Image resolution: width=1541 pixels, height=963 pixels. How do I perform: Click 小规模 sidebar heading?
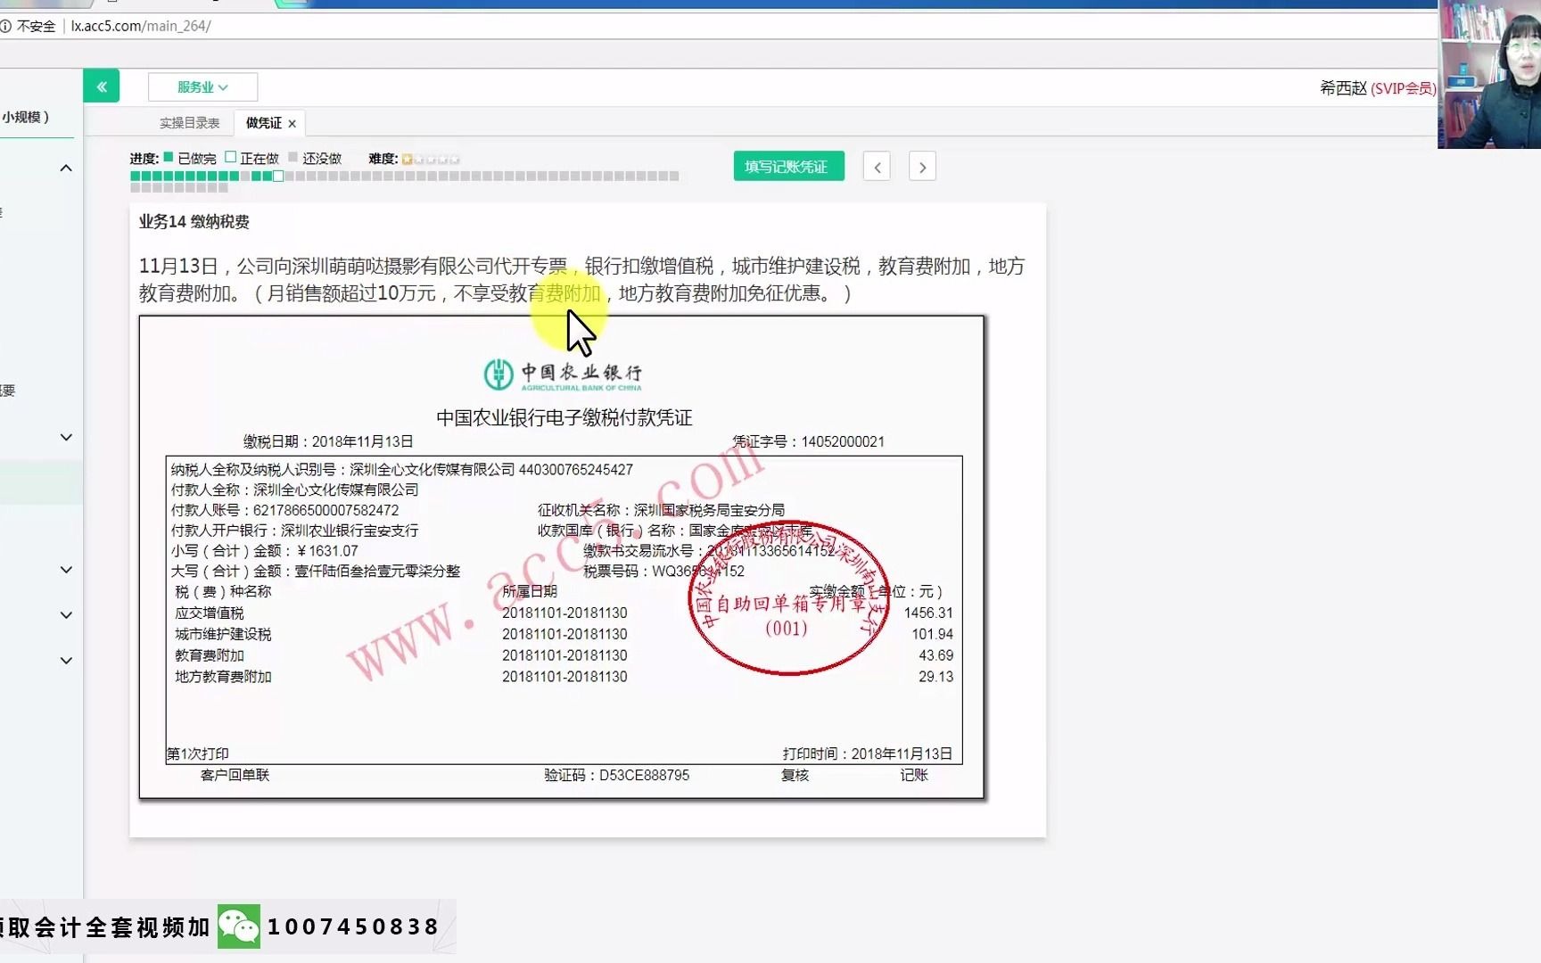point(25,117)
